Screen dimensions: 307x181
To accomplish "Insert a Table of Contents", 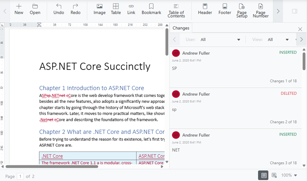I will [x=176, y=11].
